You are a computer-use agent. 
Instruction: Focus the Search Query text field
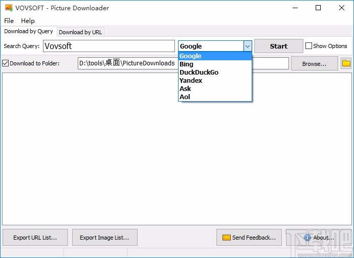coord(109,46)
